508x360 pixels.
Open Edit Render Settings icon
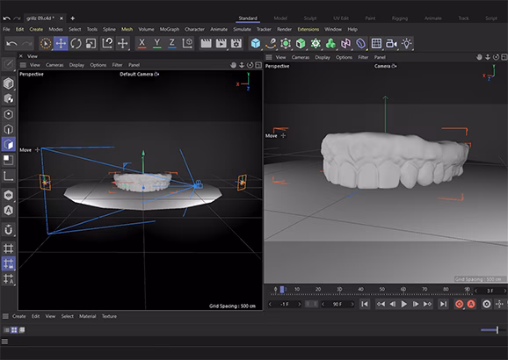(236, 43)
